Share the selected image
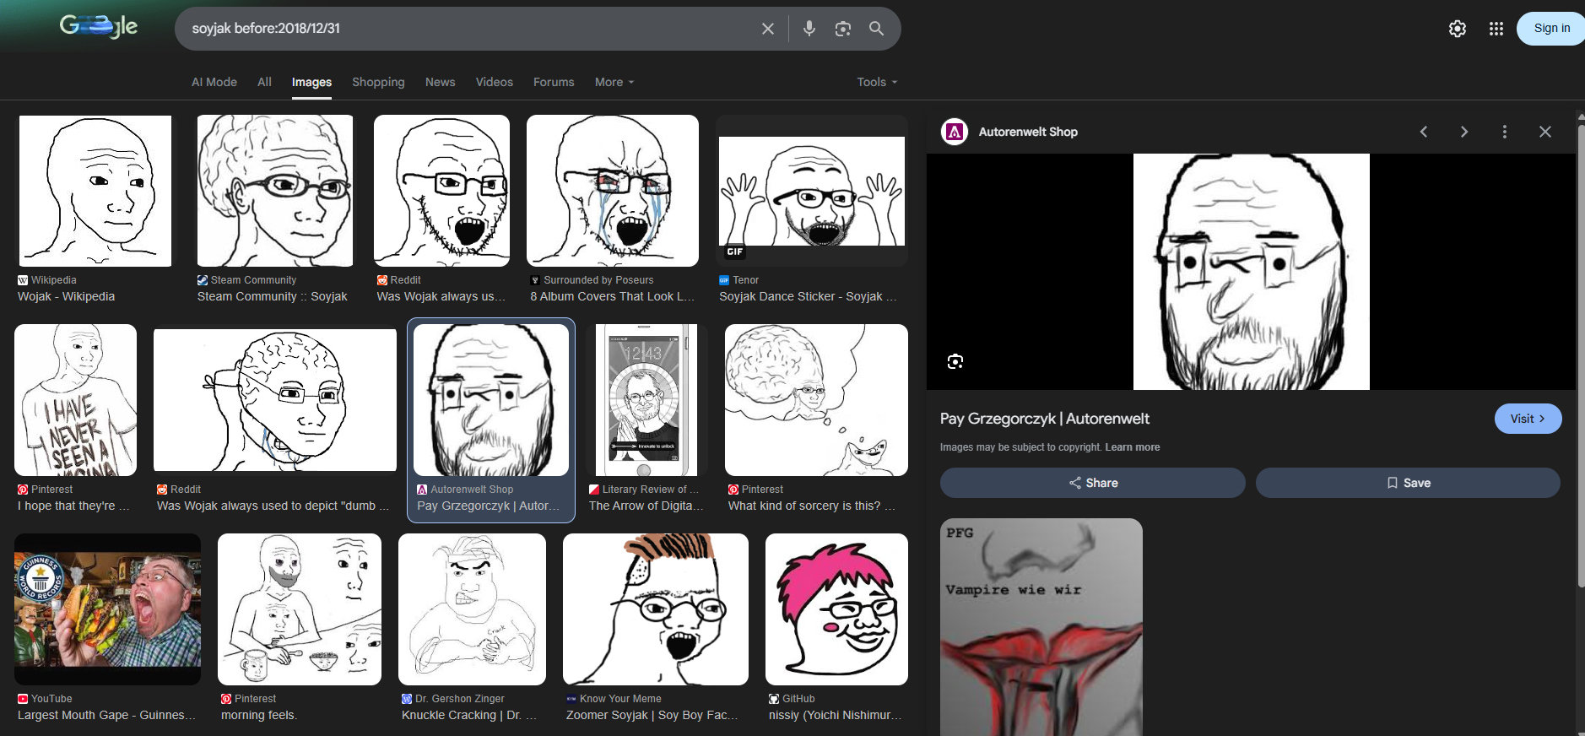Screen dimensions: 1585x736 (1093, 483)
